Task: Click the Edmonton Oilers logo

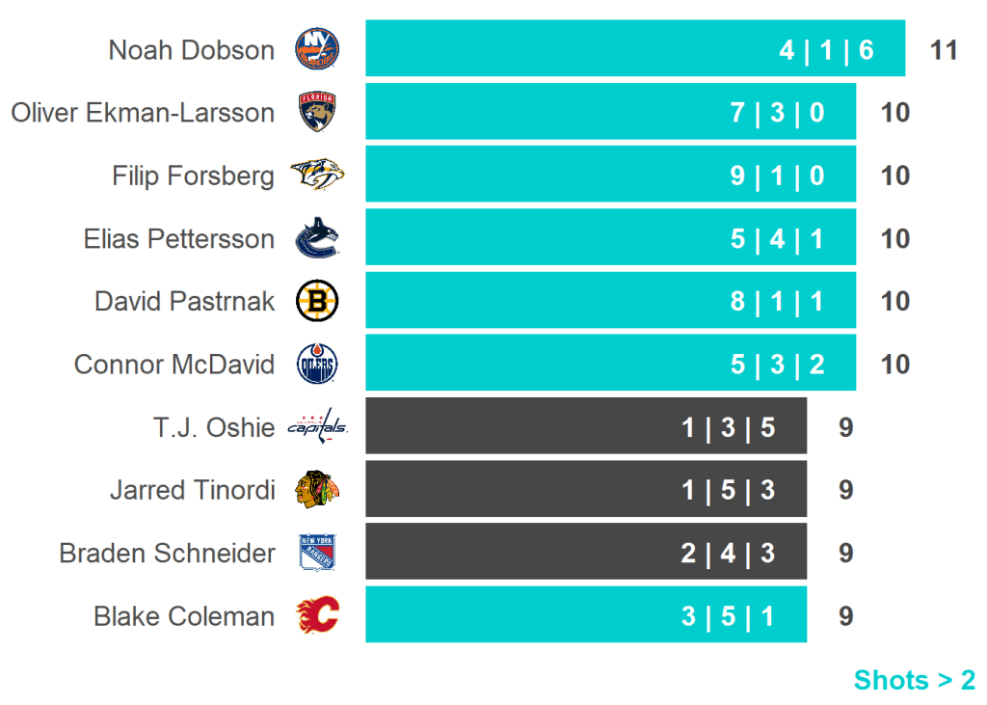Action: 317,365
